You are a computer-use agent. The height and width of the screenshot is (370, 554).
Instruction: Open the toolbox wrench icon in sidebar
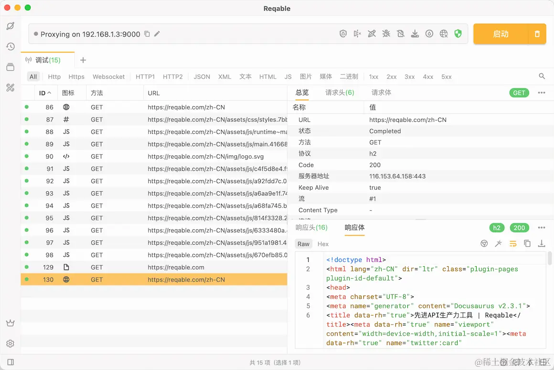tap(10, 87)
